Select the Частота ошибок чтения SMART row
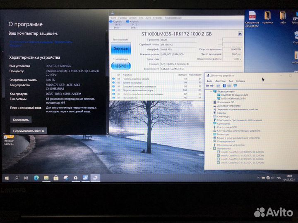Image resolution: width=298 pixels, height=223 pixels. pyautogui.click(x=156, y=79)
